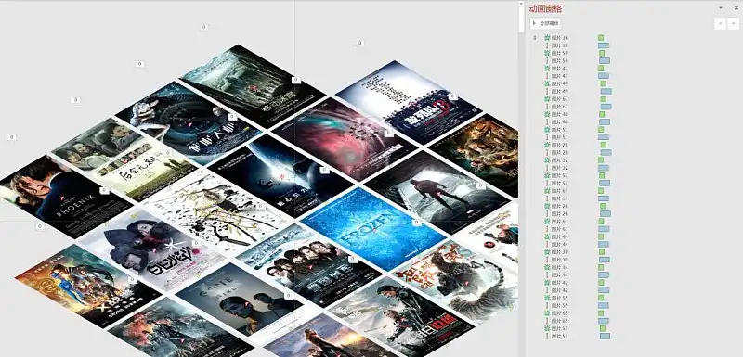The width and height of the screenshot is (743, 357).
Task: Select the FROZEN movie poster on the slide
Action: coord(373,229)
